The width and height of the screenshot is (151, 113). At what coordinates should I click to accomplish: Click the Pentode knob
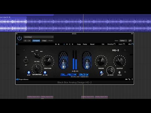(48, 62)
